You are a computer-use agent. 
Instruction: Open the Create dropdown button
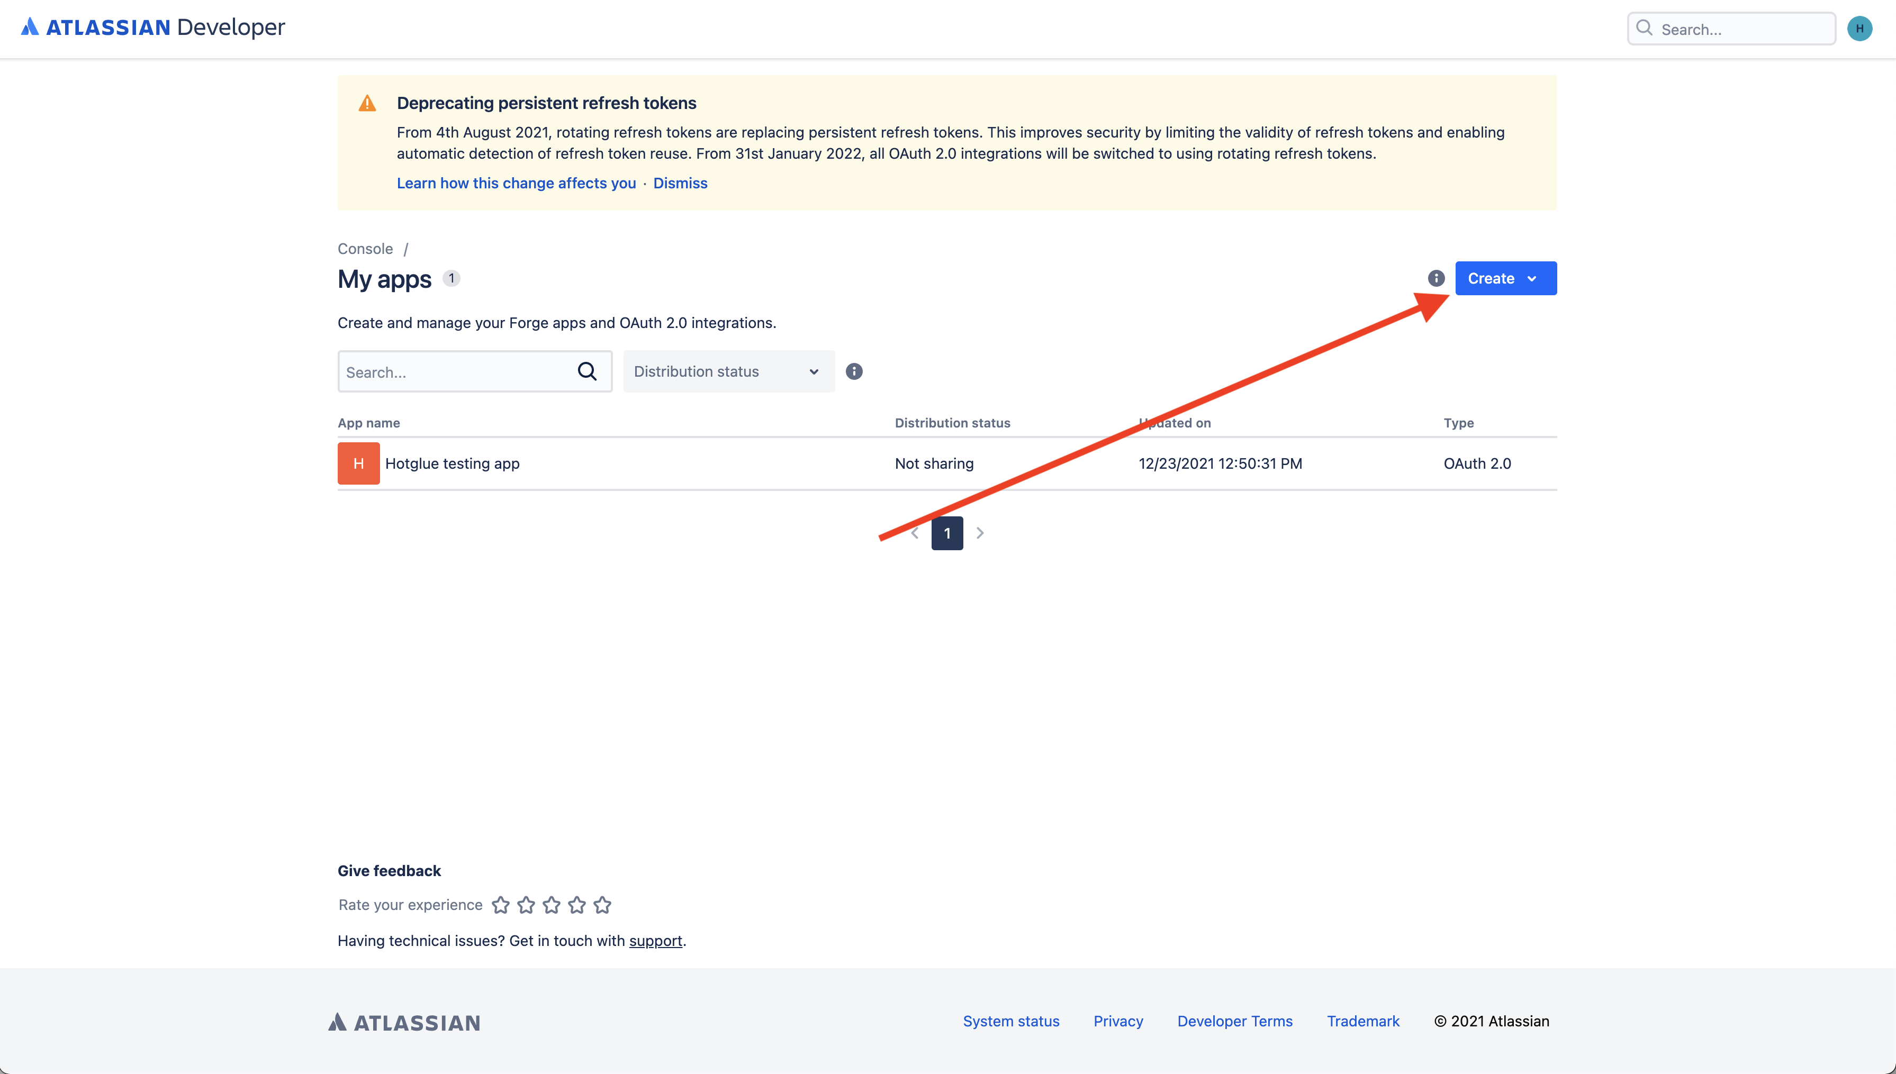pos(1505,278)
